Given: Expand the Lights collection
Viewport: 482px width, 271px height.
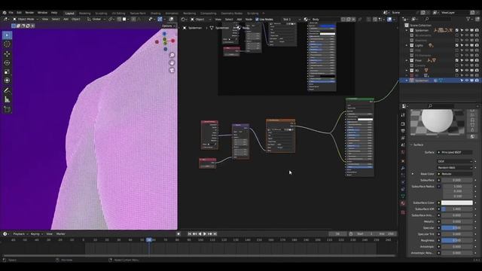Looking at the screenshot, I should [407, 45].
